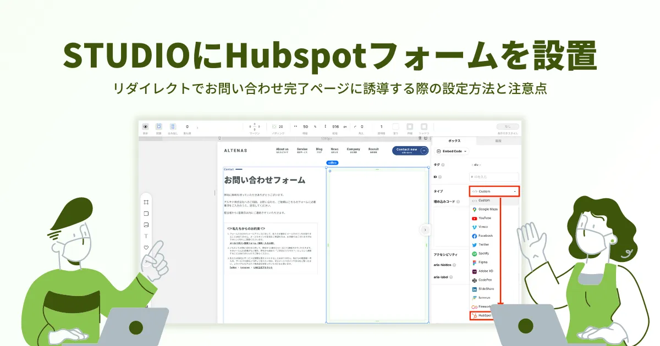Choose Custom from the type list

[494, 200]
